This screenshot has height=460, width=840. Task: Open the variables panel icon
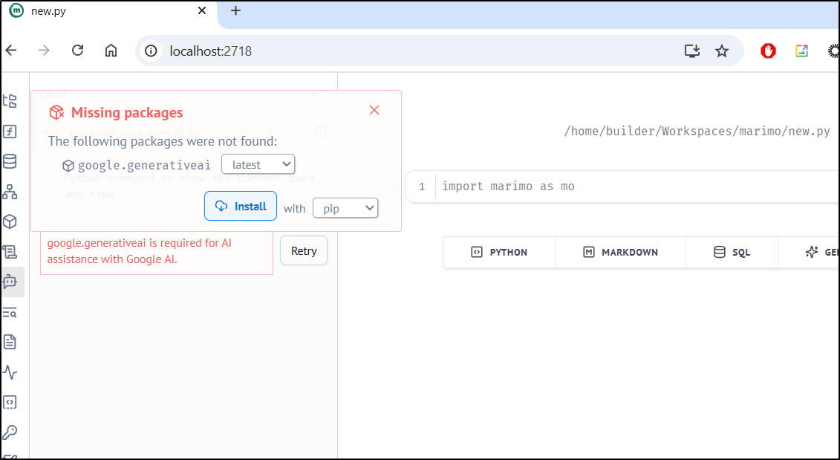click(x=10, y=132)
